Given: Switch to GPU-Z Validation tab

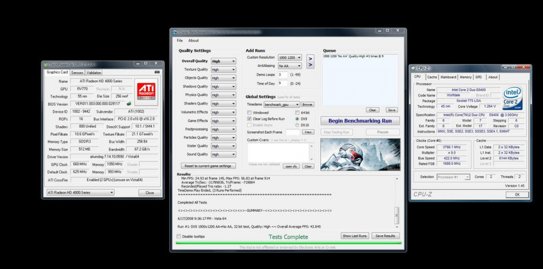Looking at the screenshot, I should 94,72.
